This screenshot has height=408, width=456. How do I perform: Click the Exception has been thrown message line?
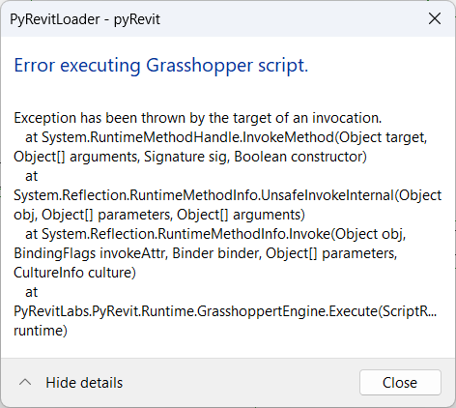coord(198,118)
